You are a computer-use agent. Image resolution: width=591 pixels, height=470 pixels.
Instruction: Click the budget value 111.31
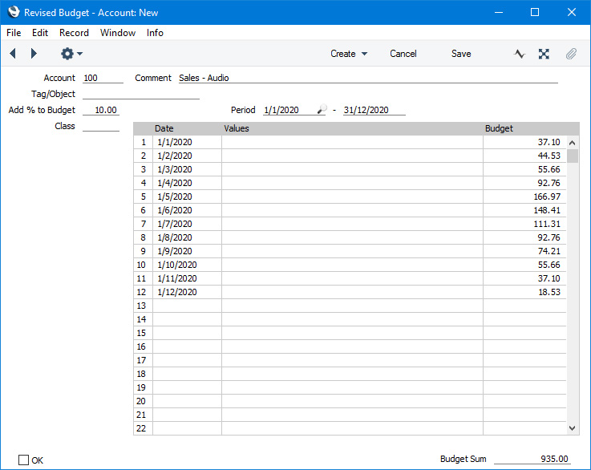(x=524, y=224)
